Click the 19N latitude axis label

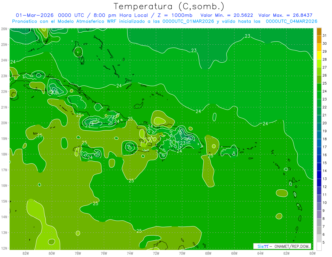(4, 138)
